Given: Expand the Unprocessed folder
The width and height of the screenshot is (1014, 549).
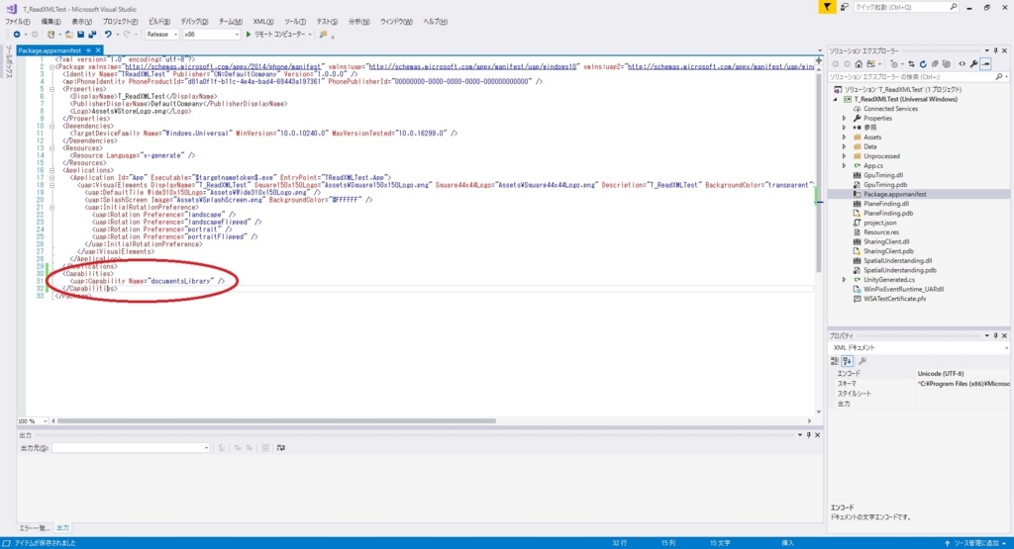Looking at the screenshot, I should (x=844, y=156).
